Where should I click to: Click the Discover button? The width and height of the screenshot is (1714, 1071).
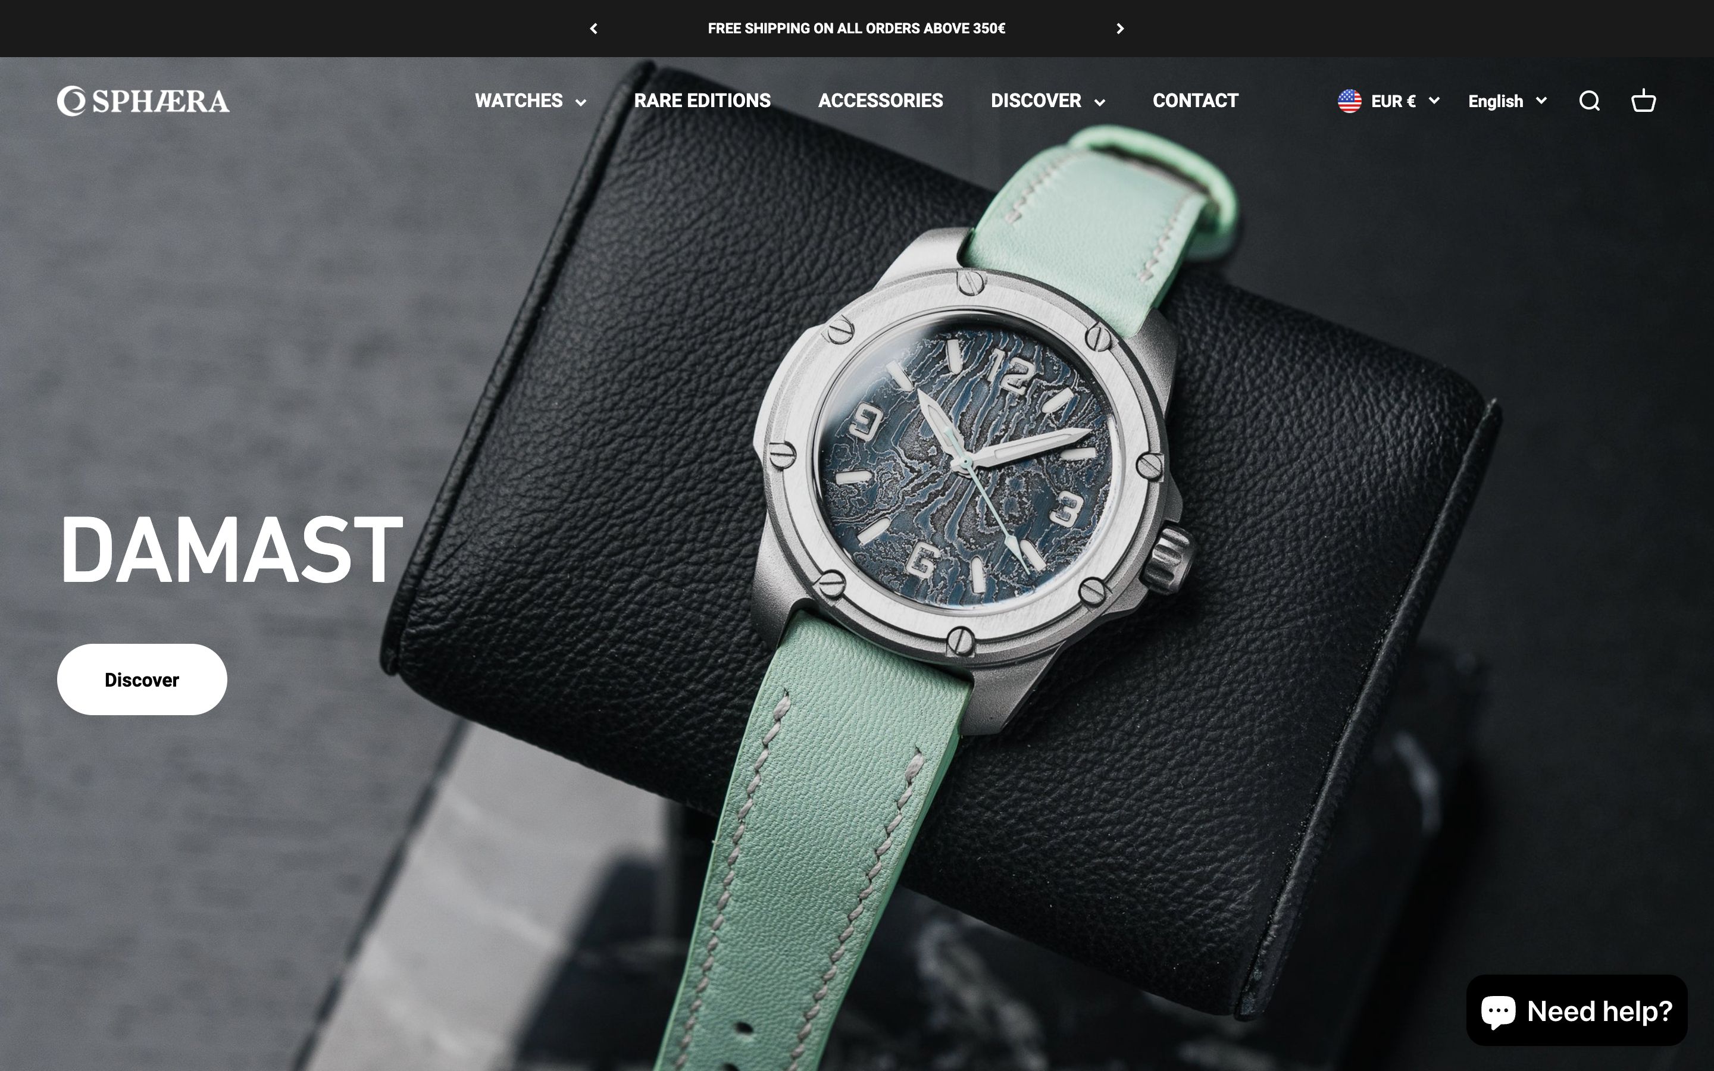(x=142, y=679)
